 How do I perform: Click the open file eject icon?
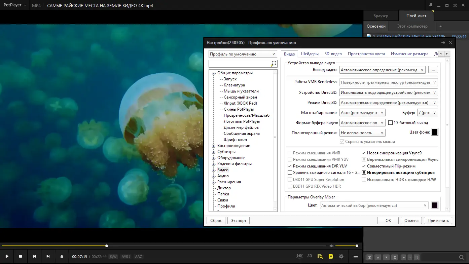pyautogui.click(x=62, y=256)
